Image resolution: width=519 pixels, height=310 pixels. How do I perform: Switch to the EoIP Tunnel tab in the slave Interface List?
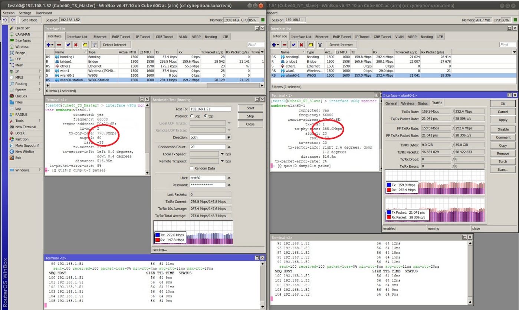[x=342, y=37]
